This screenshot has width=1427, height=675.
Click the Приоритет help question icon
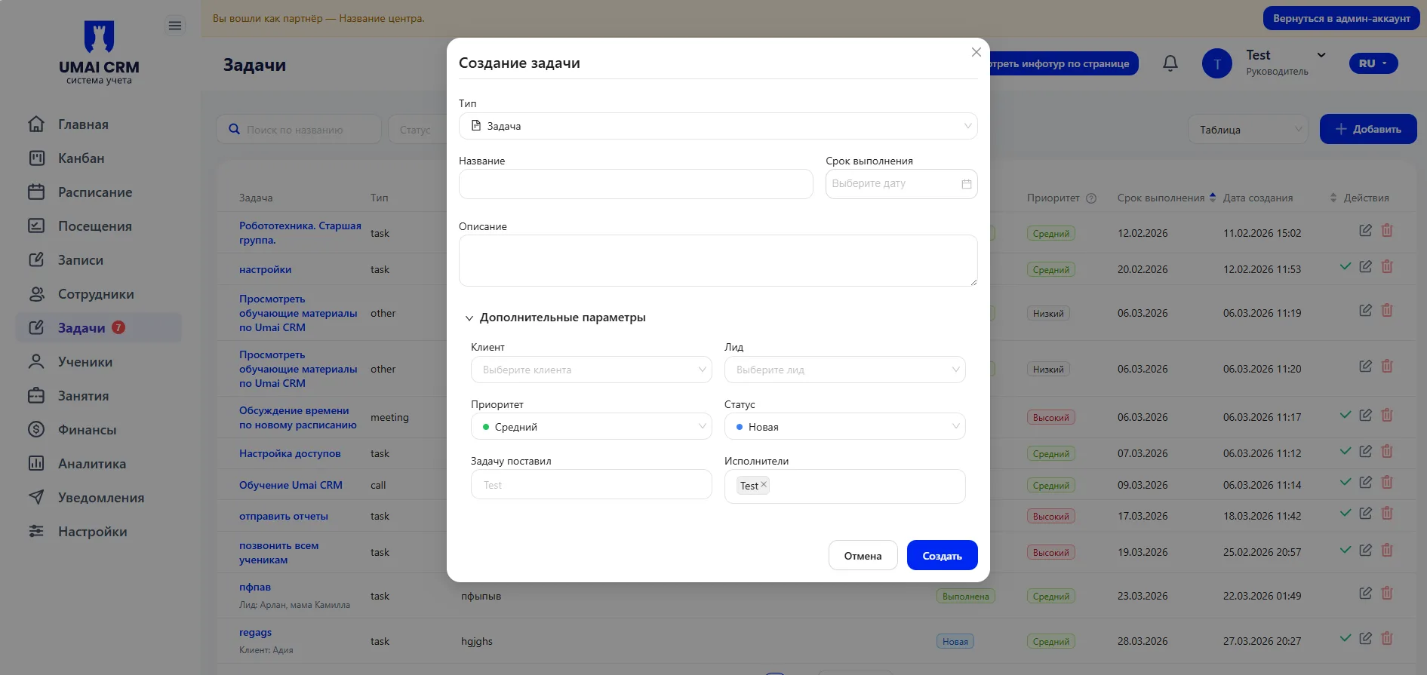tap(1091, 198)
